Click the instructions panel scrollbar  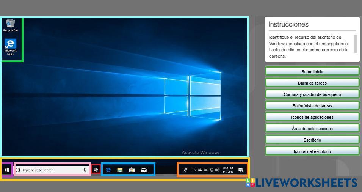pos(356,44)
